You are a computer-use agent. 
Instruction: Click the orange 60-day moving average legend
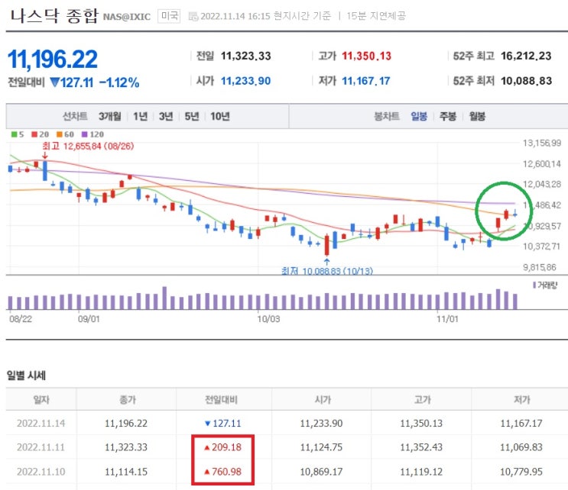[65, 134]
